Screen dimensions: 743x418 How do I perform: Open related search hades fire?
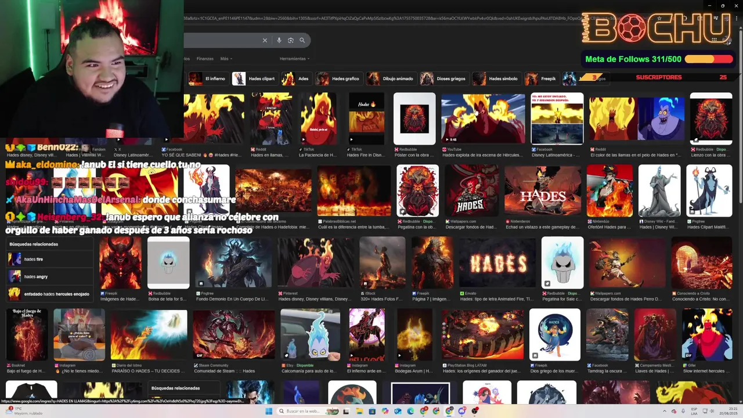(x=49, y=259)
